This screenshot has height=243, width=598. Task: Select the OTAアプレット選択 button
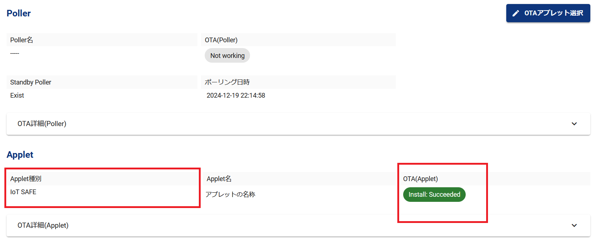[548, 13]
